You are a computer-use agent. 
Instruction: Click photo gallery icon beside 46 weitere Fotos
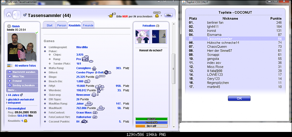click(9, 66)
